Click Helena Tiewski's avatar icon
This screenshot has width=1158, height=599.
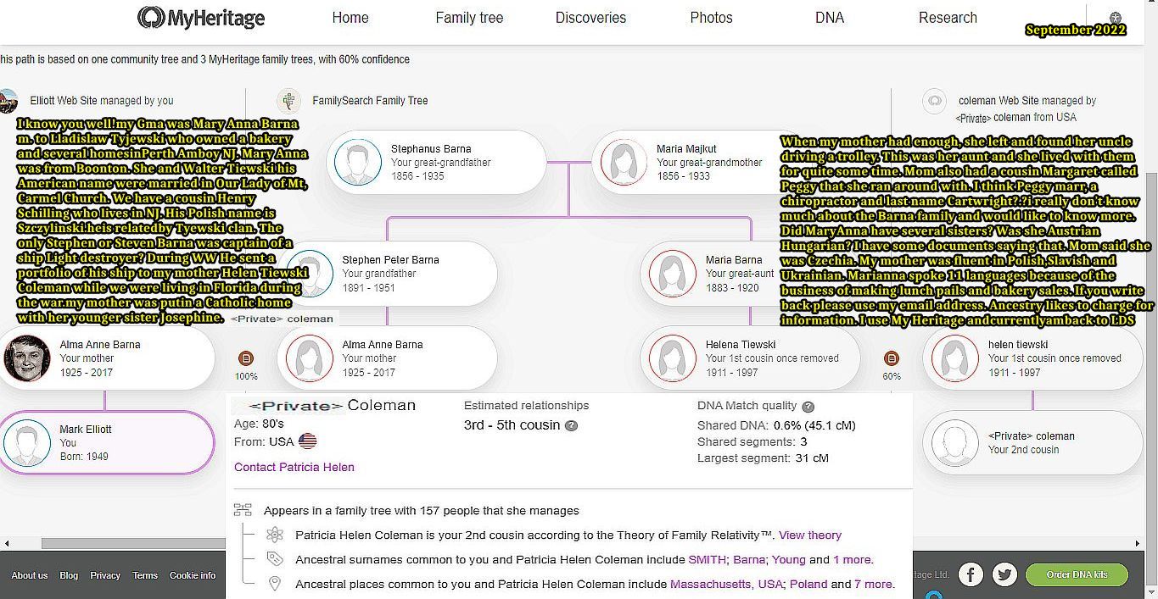tap(672, 358)
